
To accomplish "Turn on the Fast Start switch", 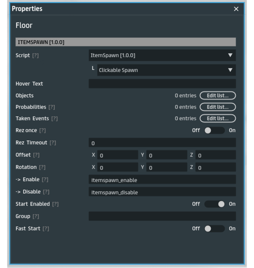I will click(214, 228).
